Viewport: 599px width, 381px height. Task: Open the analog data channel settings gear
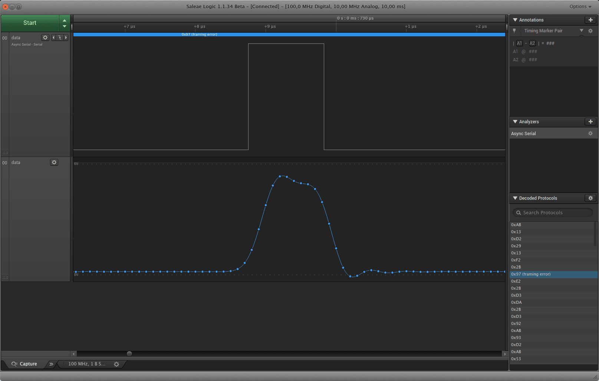coord(54,162)
